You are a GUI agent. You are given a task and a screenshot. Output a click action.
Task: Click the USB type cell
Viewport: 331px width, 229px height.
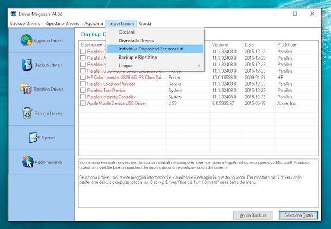pos(173,103)
